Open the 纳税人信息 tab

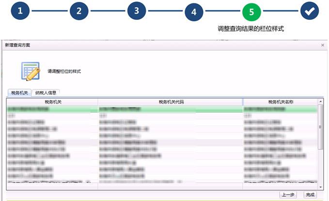point(46,93)
